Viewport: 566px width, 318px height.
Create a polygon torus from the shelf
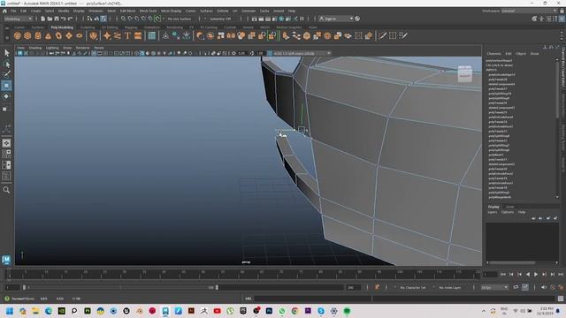pyautogui.click(x=58, y=35)
